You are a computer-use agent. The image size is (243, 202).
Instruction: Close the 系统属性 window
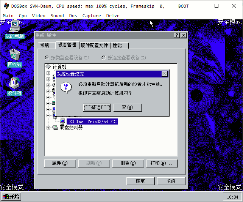point(184,35)
